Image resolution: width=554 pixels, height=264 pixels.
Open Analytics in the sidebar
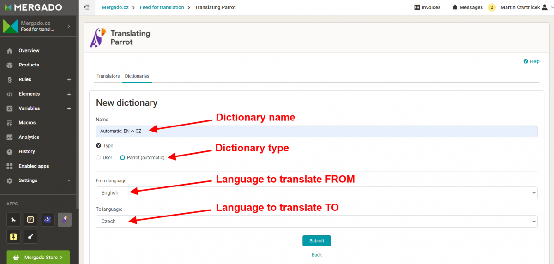(29, 137)
